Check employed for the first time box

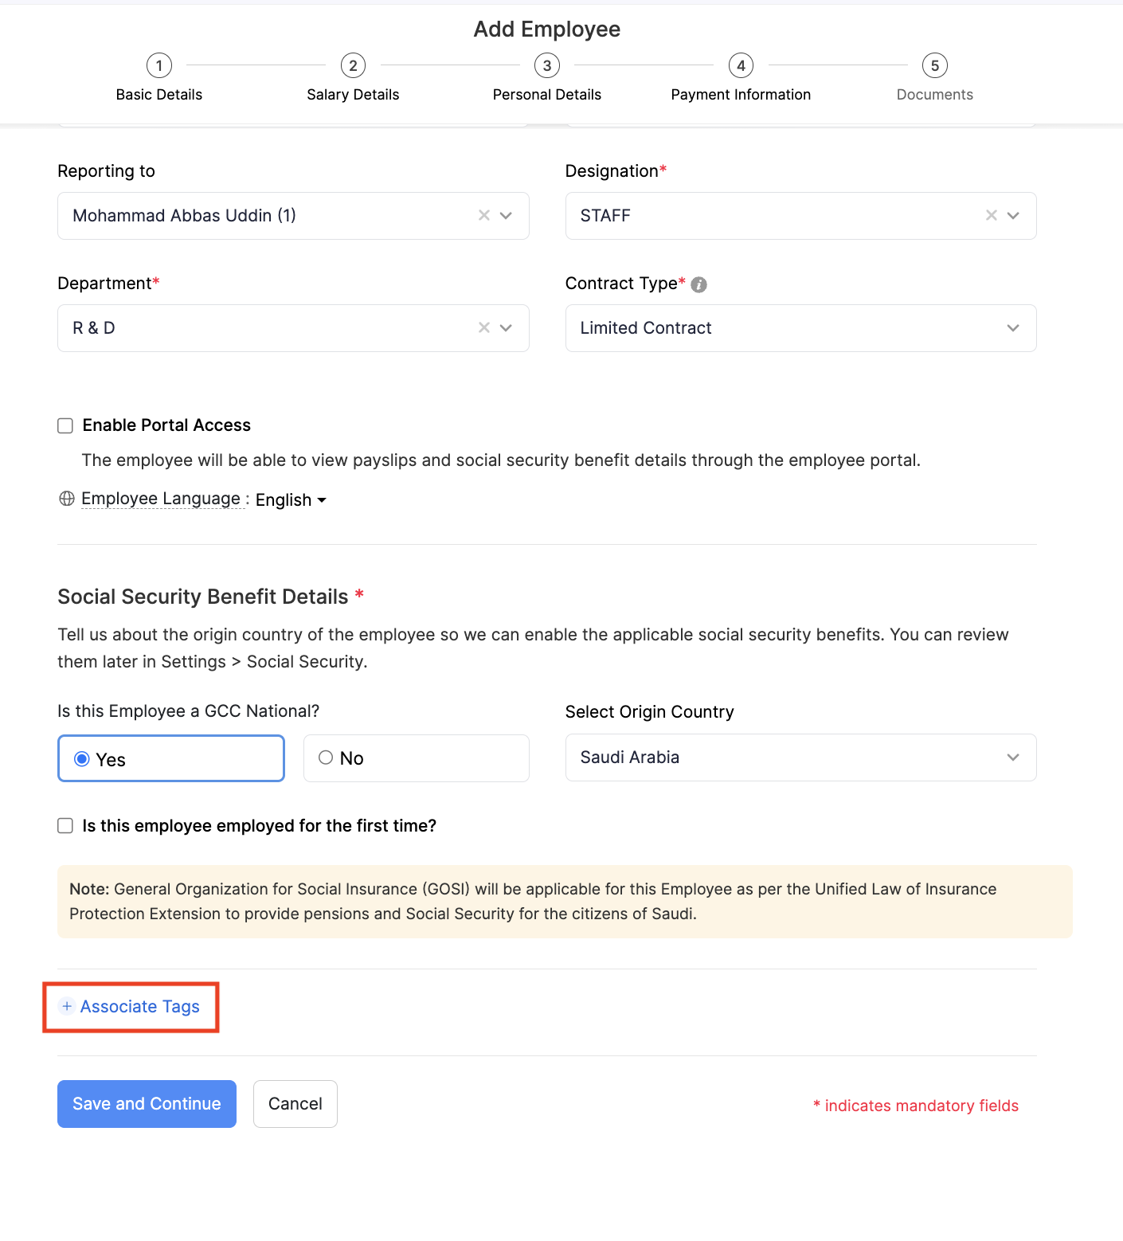coord(65,826)
